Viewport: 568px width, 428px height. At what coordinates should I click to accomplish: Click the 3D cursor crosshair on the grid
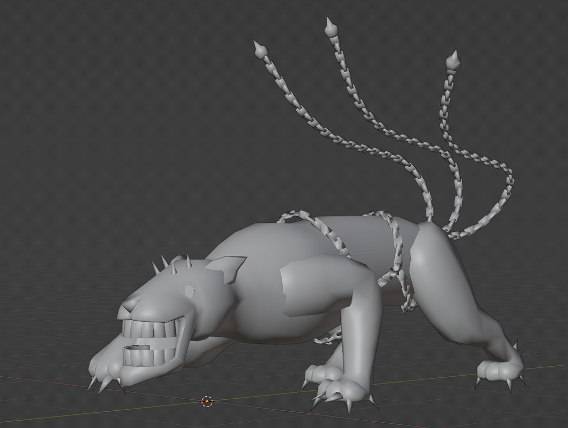click(x=207, y=401)
